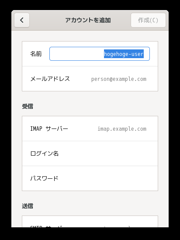Screen dimensions: 180x240
Task: Click empty space left of hogehoge-user text
Action: coord(76,54)
